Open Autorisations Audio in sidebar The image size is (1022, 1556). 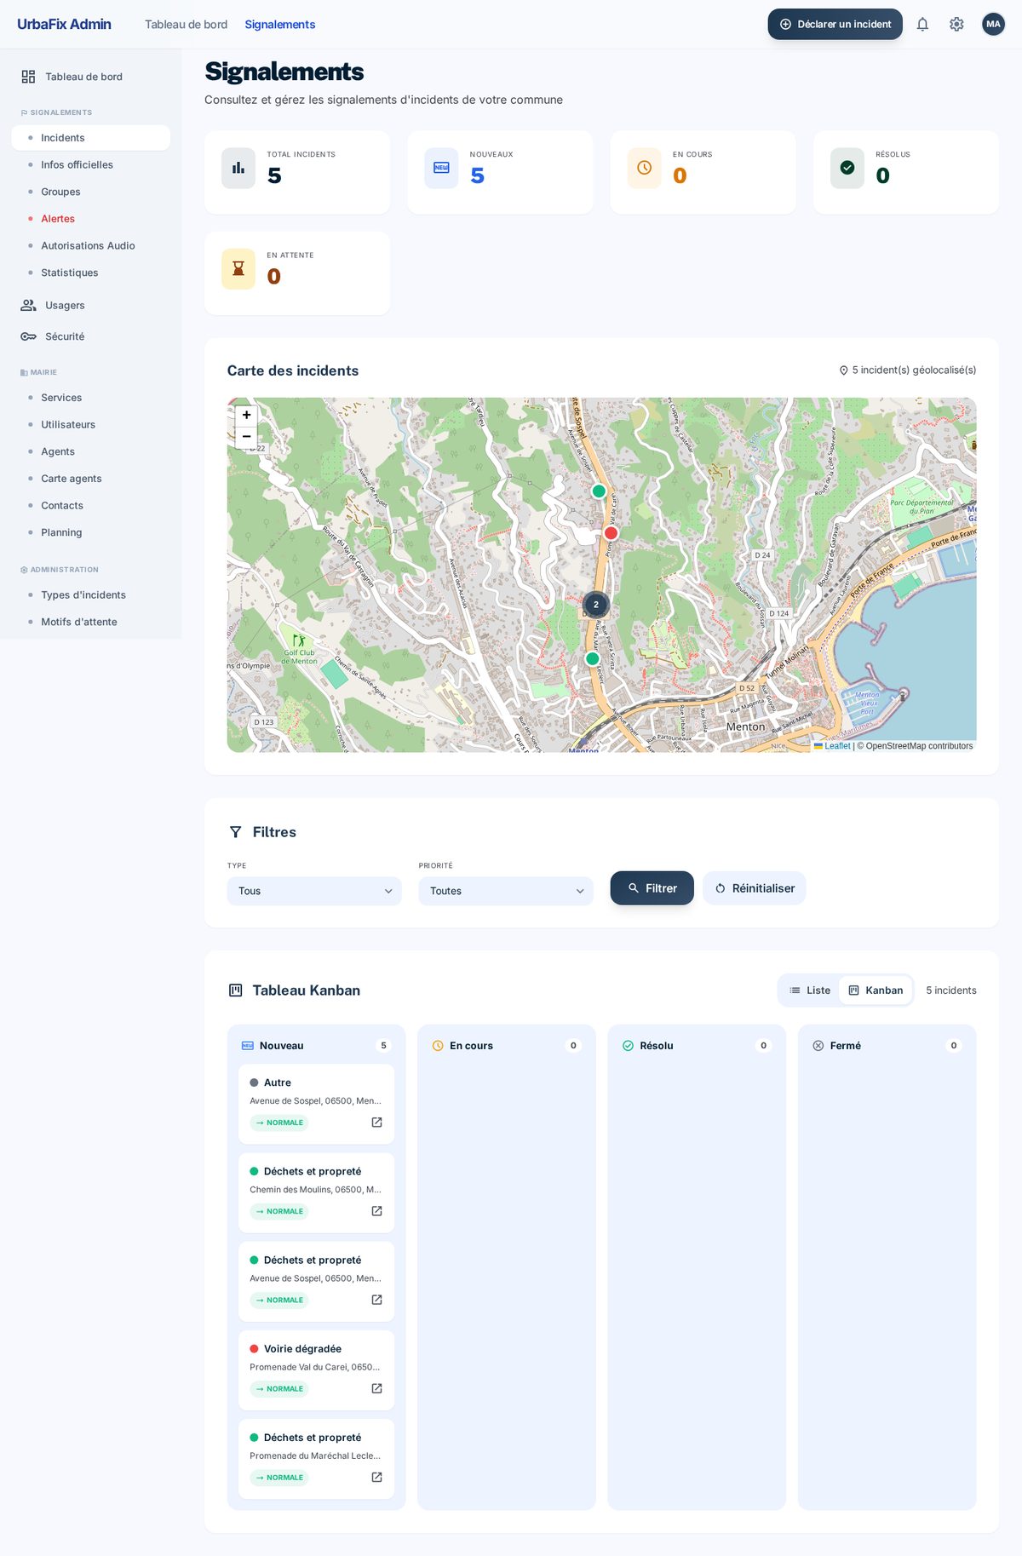click(x=90, y=246)
